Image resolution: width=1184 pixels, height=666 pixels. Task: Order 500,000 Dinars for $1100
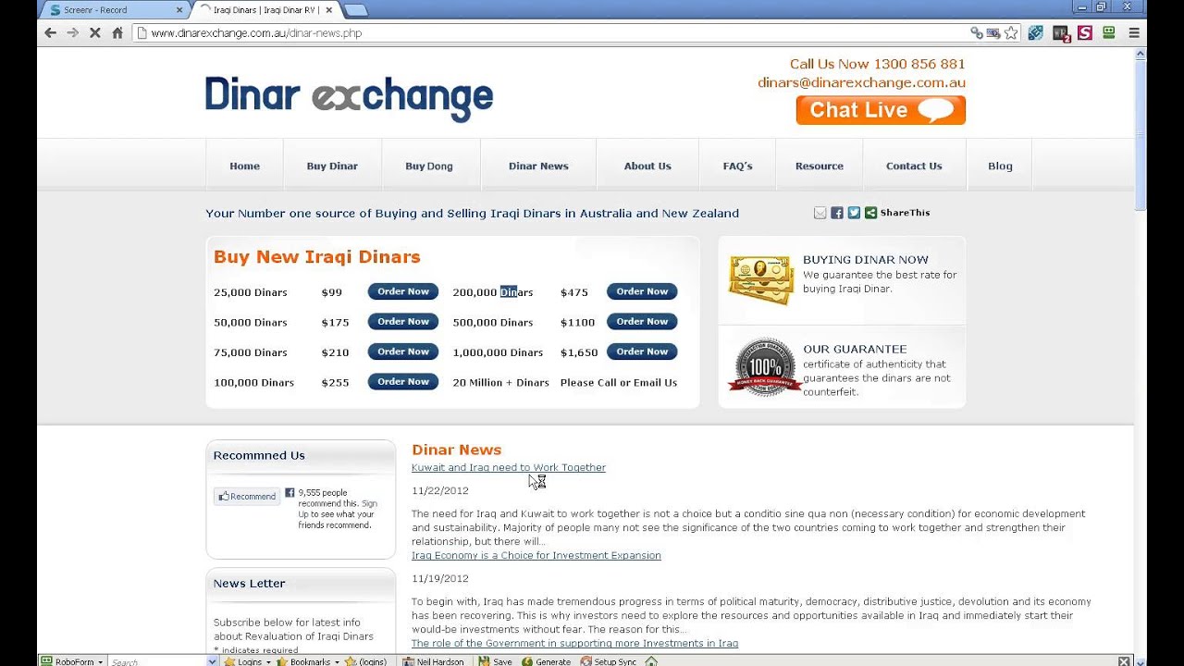(642, 322)
